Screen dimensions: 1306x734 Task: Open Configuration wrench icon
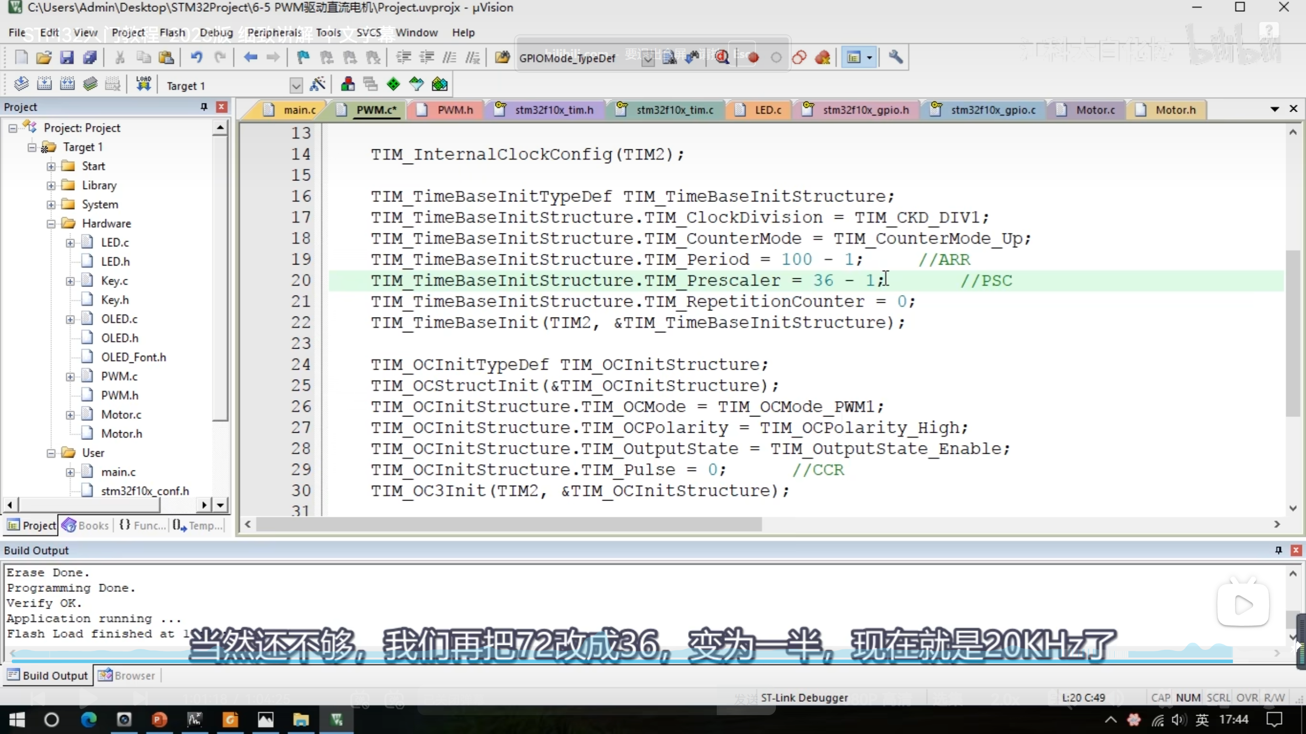(896, 58)
